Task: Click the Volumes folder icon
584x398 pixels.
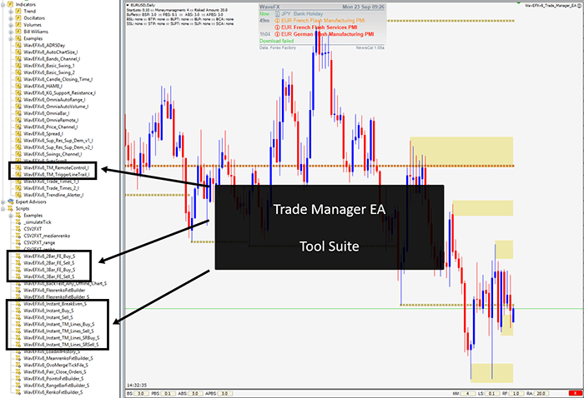Action: 19,26
